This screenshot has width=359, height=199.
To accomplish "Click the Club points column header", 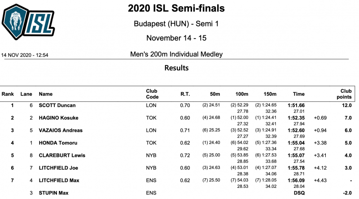I will pyautogui.click(x=344, y=94).
